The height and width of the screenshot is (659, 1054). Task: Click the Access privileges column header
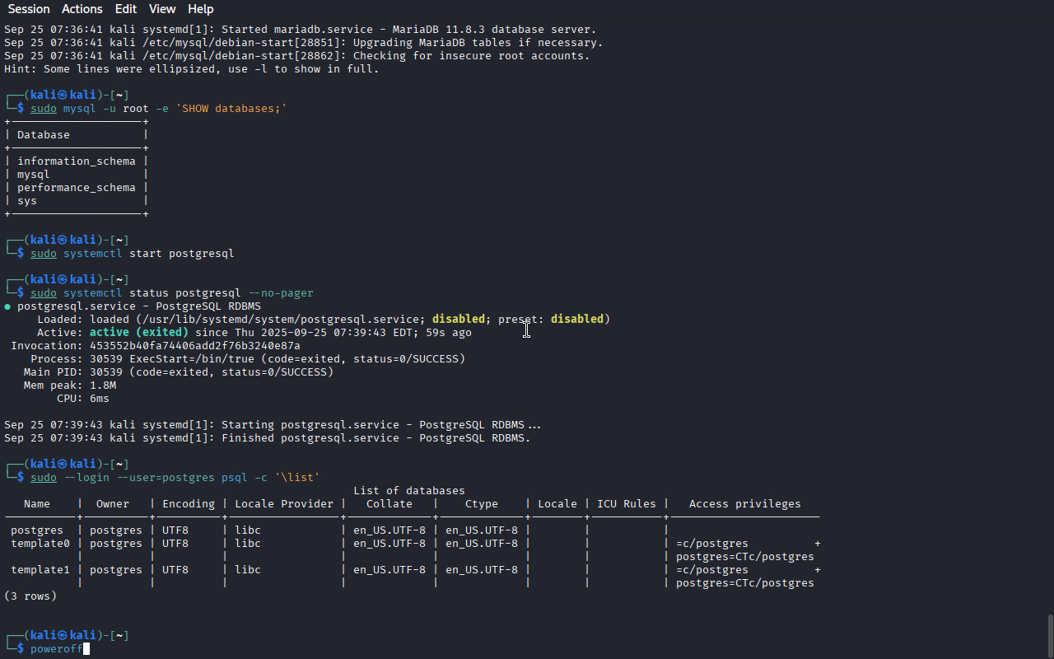[744, 504]
